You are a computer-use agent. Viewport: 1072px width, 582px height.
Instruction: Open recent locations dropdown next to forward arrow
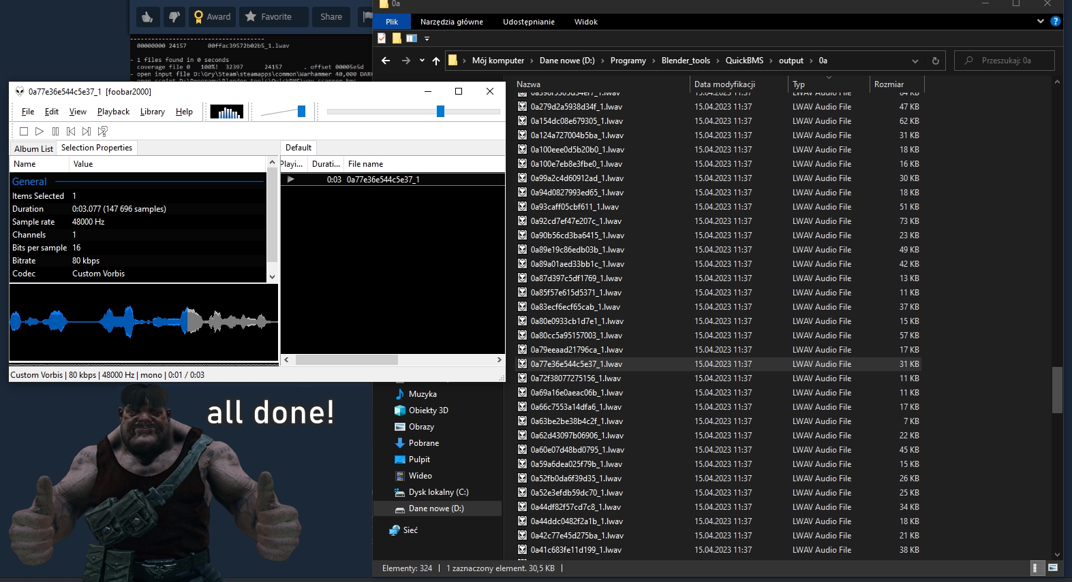point(422,61)
